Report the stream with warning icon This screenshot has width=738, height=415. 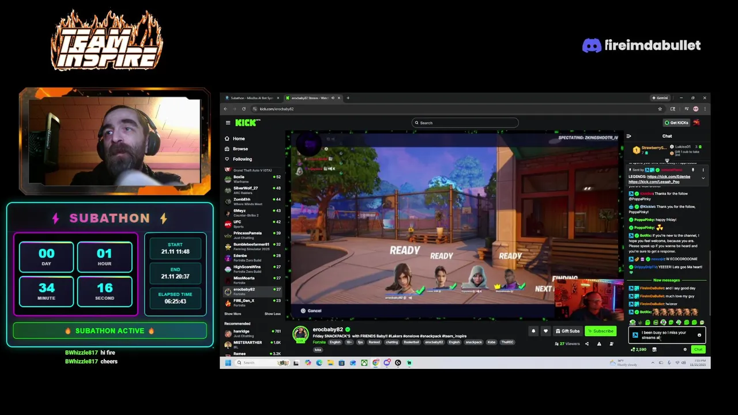click(599, 344)
